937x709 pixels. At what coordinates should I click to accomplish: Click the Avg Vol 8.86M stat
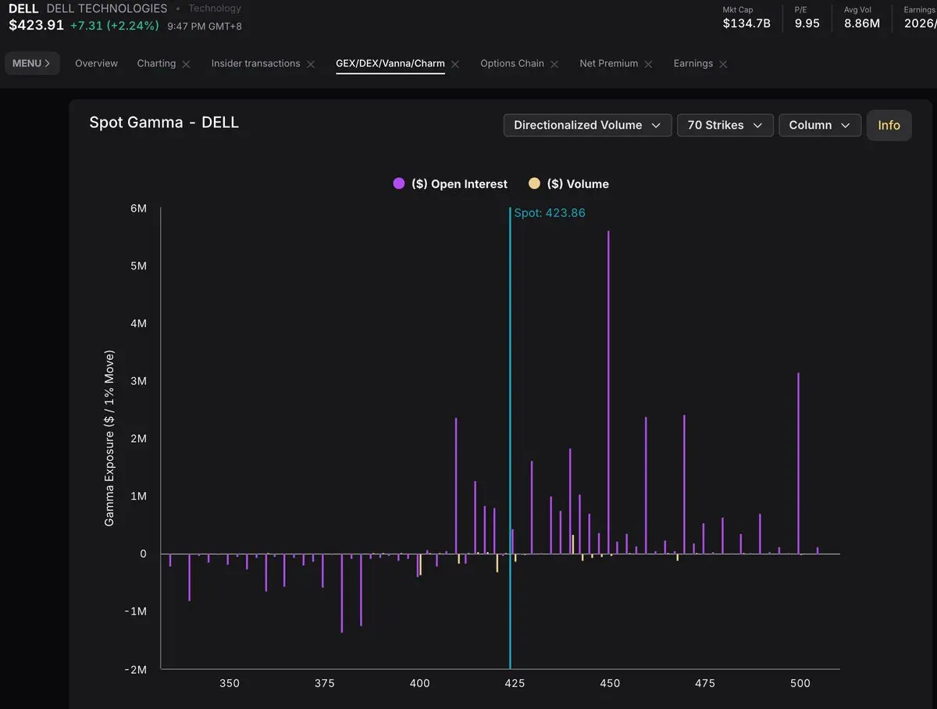pyautogui.click(x=862, y=17)
